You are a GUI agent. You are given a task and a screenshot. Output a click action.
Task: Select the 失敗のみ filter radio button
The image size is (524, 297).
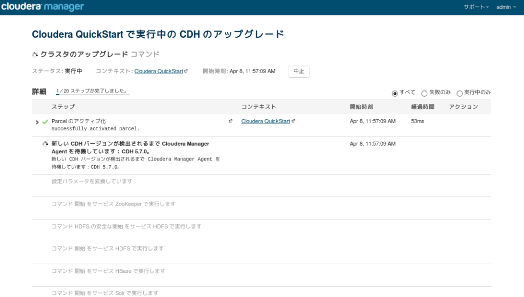424,93
